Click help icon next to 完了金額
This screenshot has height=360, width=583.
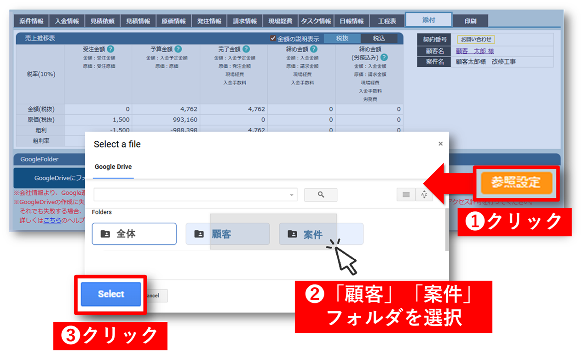(x=246, y=49)
